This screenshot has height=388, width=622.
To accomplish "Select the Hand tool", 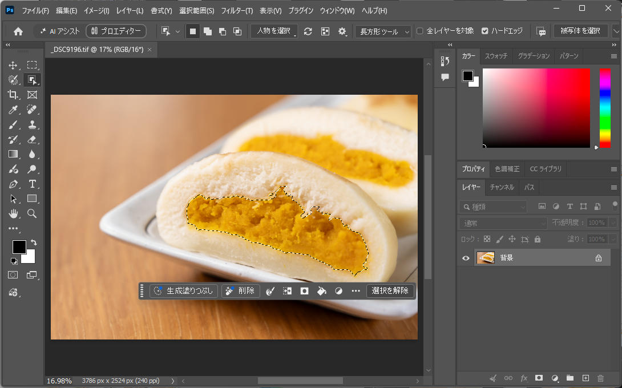I will (13, 214).
